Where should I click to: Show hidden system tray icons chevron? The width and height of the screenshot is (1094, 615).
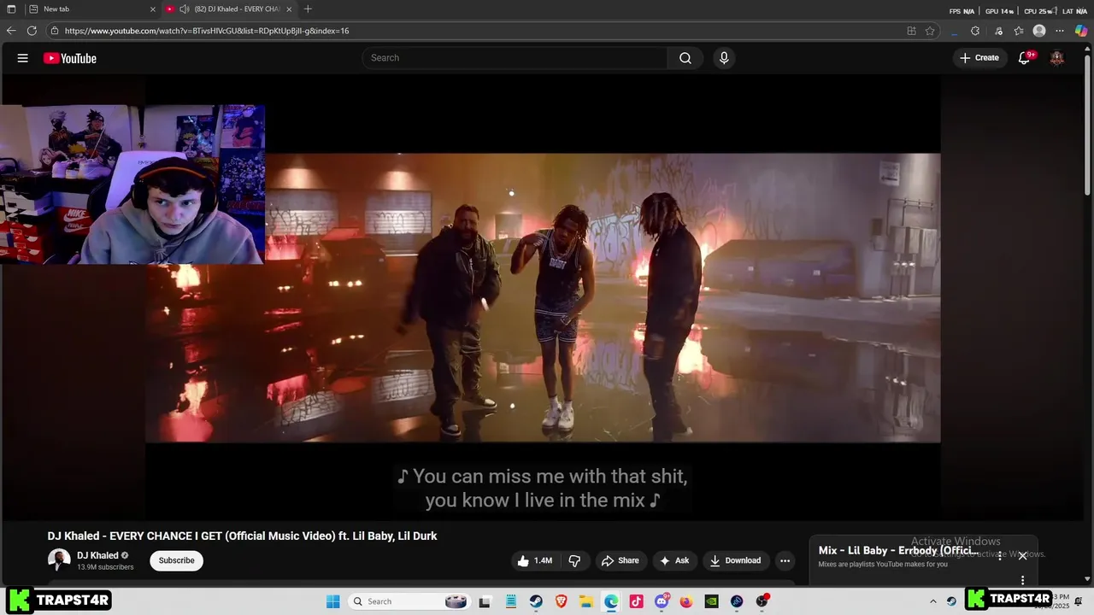932,601
